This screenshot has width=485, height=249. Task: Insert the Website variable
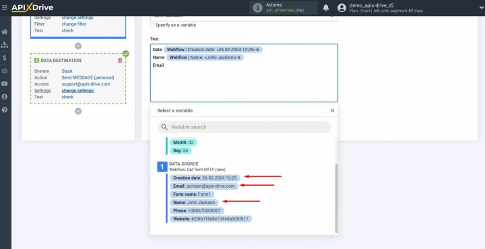pos(211,219)
